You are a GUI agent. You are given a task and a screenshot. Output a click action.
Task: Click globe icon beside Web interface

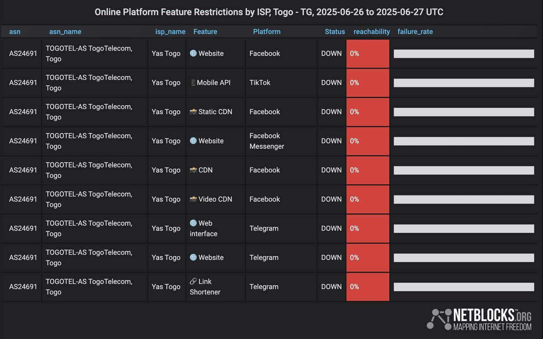(193, 223)
